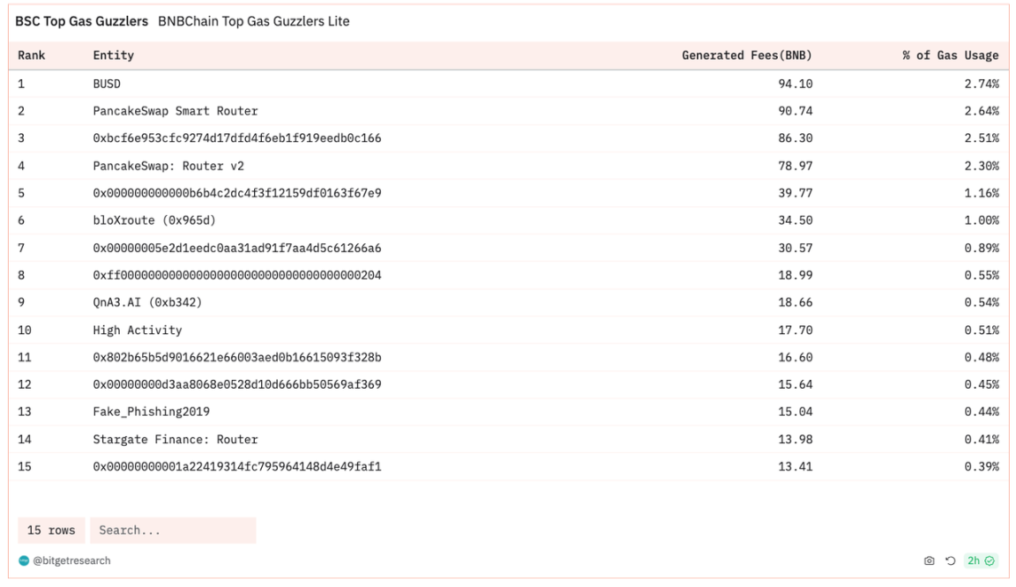Click the High Activity entity cell

137,330
